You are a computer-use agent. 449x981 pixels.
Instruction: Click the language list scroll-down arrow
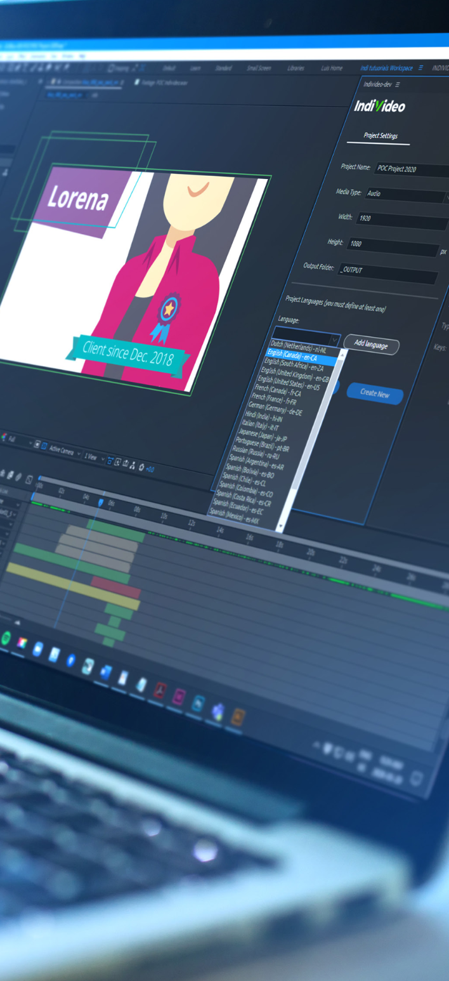coord(280,526)
